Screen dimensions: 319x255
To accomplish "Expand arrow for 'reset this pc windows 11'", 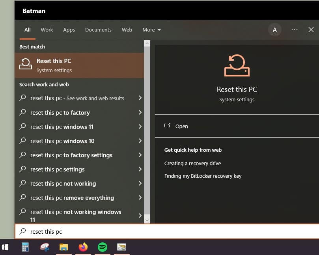I will tap(140, 127).
